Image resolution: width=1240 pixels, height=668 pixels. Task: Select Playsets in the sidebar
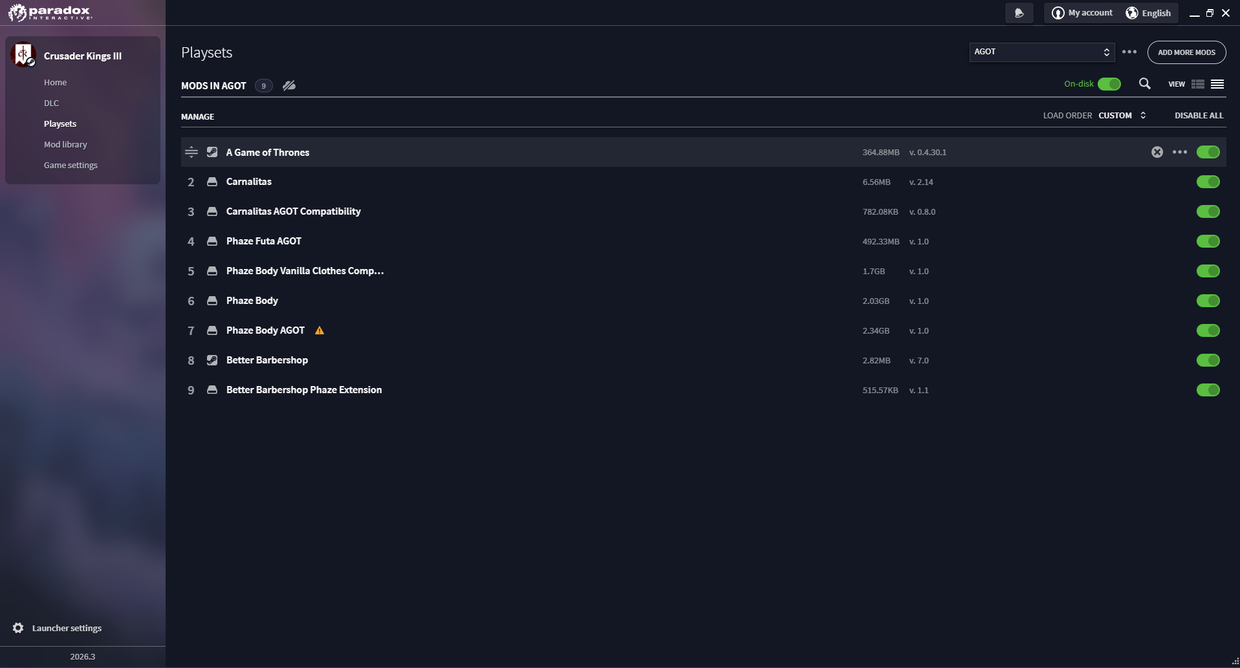(x=60, y=124)
